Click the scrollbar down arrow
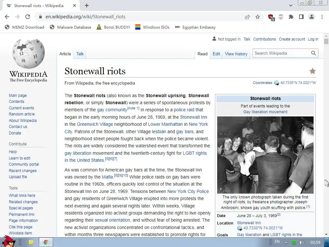The height and width of the screenshot is (247, 329). point(326,234)
